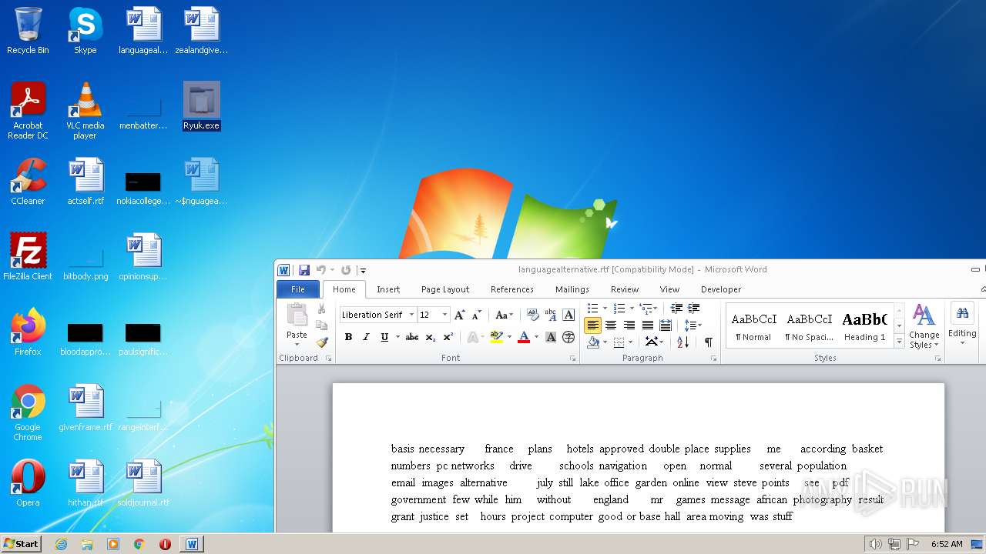986x554 pixels.
Task: Click the volume speaker tray icon
Action: [x=875, y=544]
